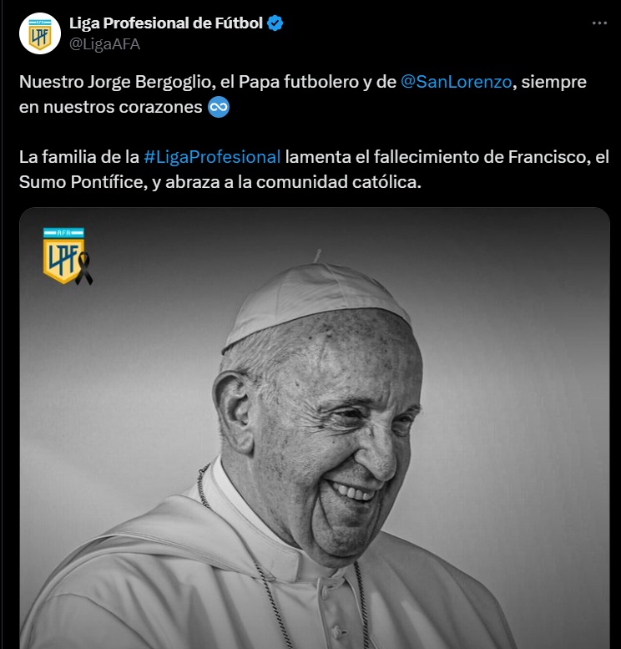Click the blue verified badge
This screenshot has height=649, width=621.
point(275,23)
